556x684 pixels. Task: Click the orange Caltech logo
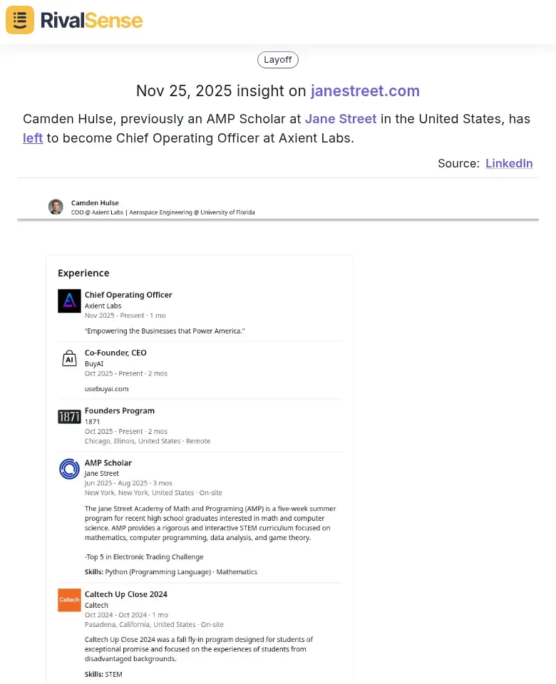click(x=69, y=600)
